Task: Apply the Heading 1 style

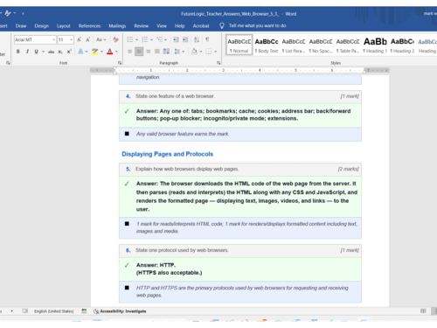Action: [x=375, y=45]
